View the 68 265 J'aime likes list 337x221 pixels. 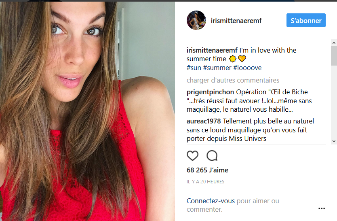click(x=207, y=170)
